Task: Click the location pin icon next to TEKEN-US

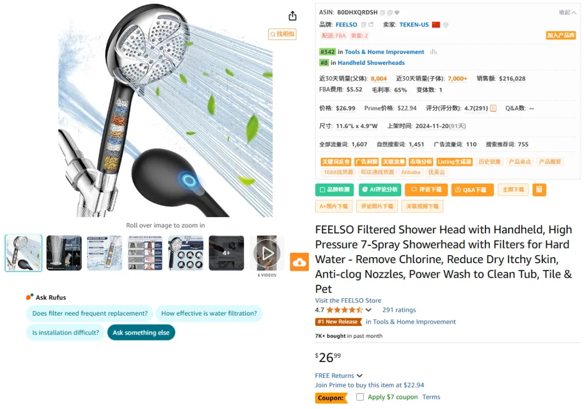Action: [x=446, y=25]
